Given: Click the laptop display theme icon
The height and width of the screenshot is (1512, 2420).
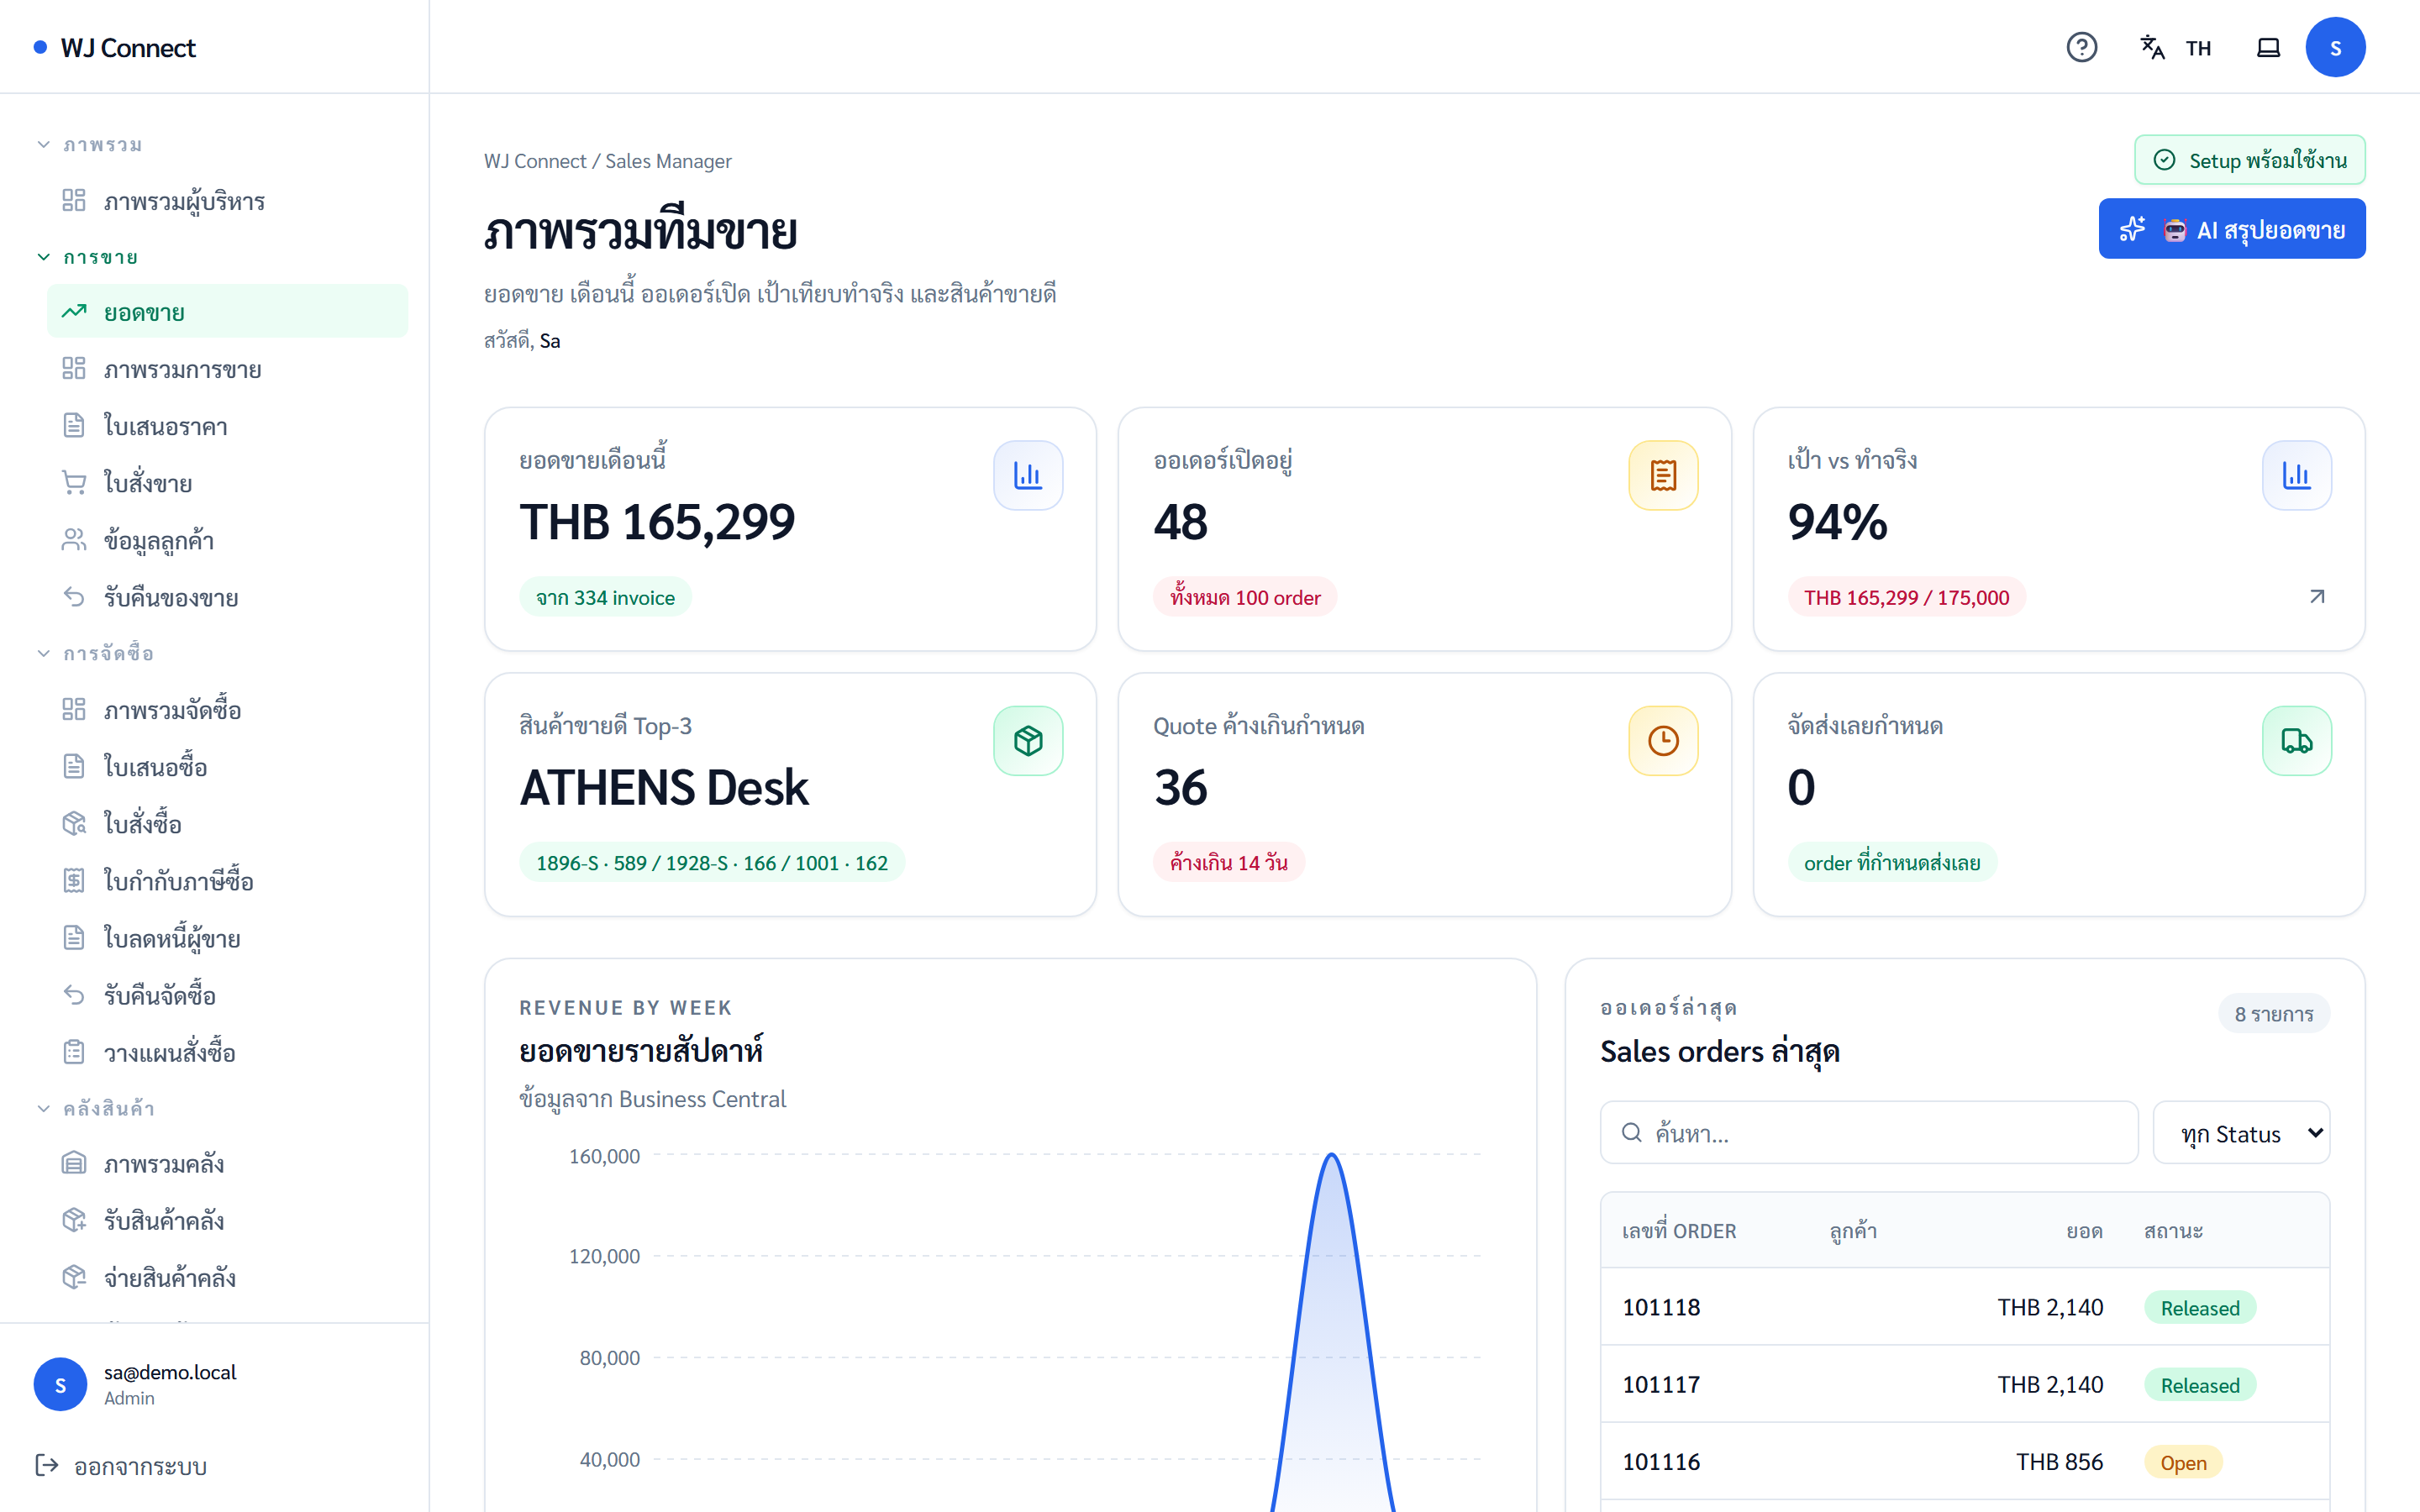Looking at the screenshot, I should (2268, 47).
